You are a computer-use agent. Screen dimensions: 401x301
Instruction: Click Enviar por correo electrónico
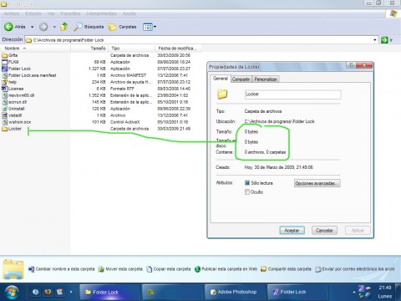coord(355,269)
